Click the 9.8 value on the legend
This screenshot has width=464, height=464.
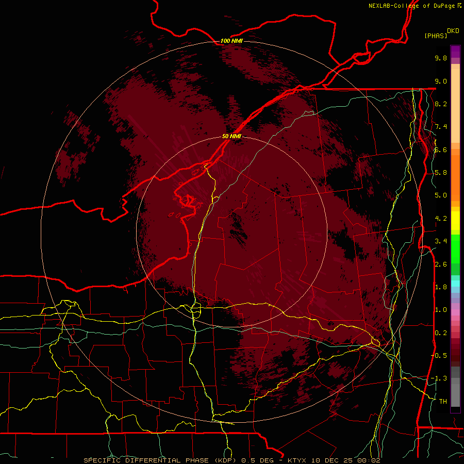point(441,58)
